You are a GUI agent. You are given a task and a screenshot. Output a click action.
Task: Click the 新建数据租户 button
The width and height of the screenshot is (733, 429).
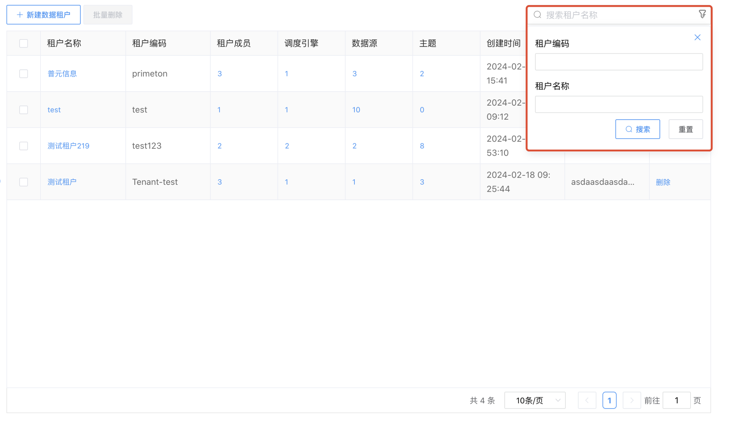[x=43, y=14]
